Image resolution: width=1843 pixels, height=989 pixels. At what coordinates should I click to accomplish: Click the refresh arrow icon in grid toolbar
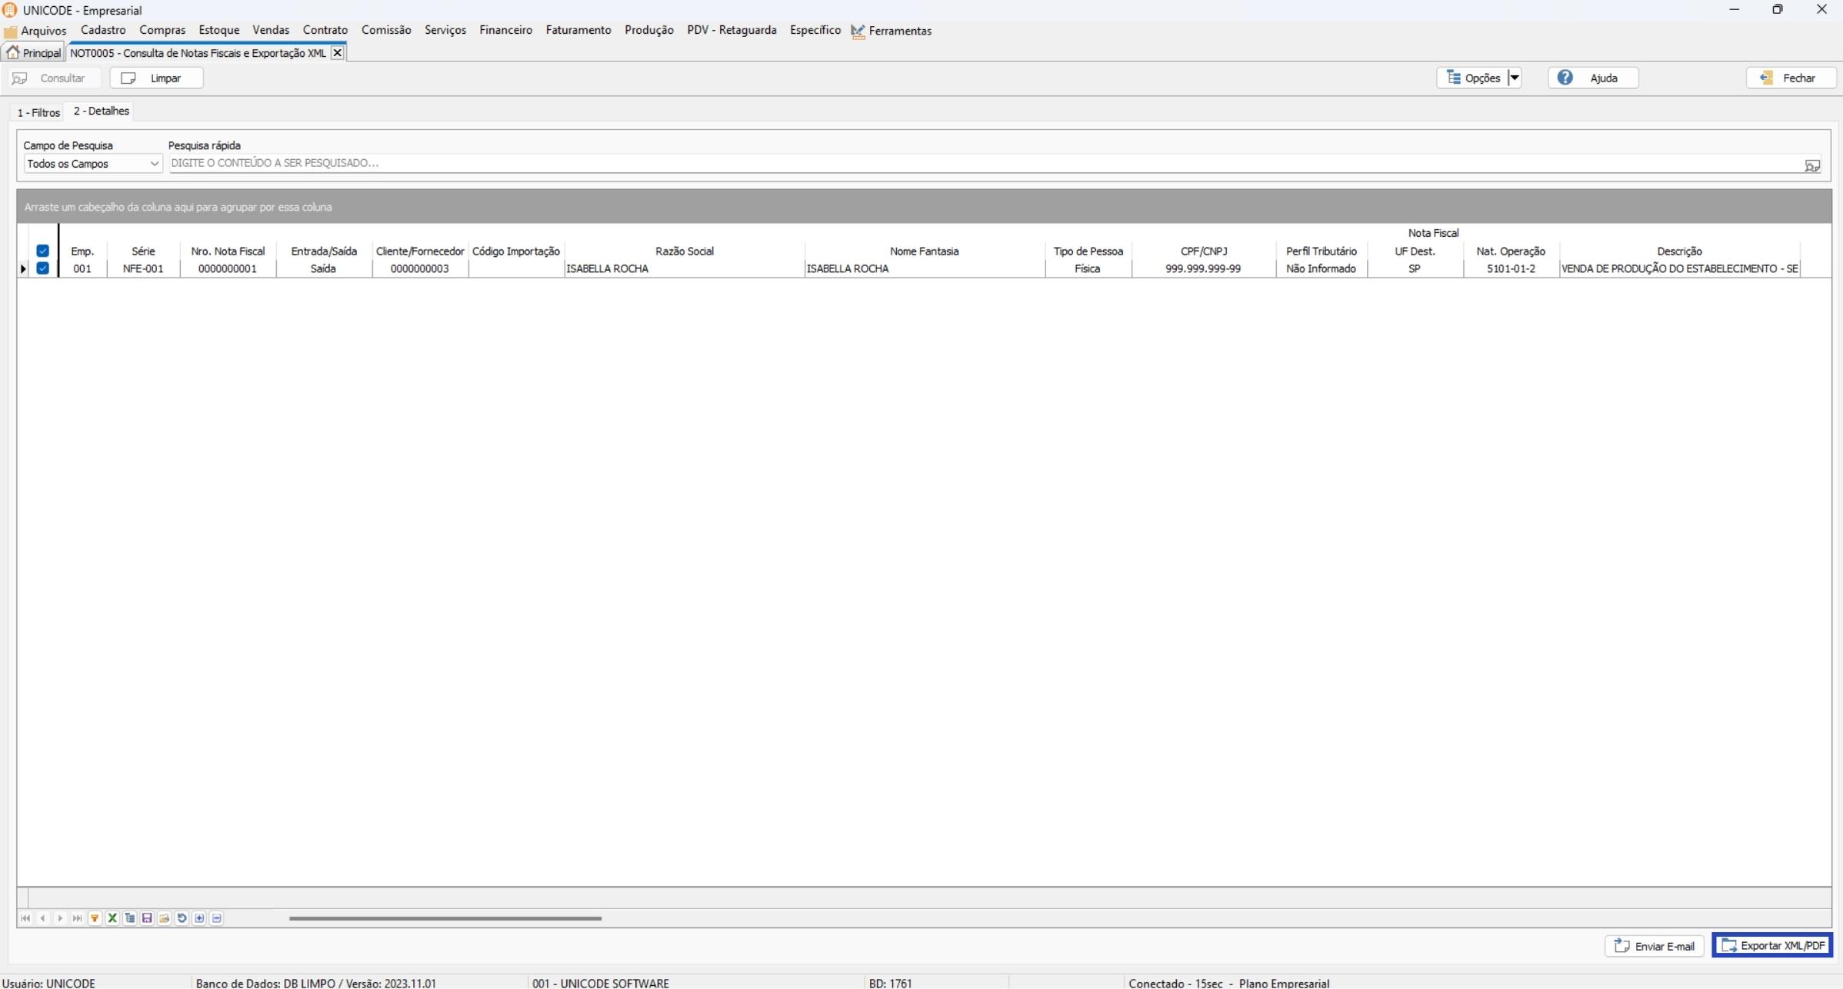point(182,918)
